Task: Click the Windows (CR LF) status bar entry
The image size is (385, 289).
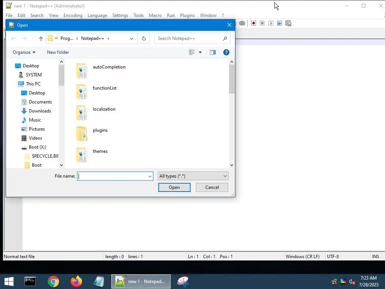Action: point(303,257)
